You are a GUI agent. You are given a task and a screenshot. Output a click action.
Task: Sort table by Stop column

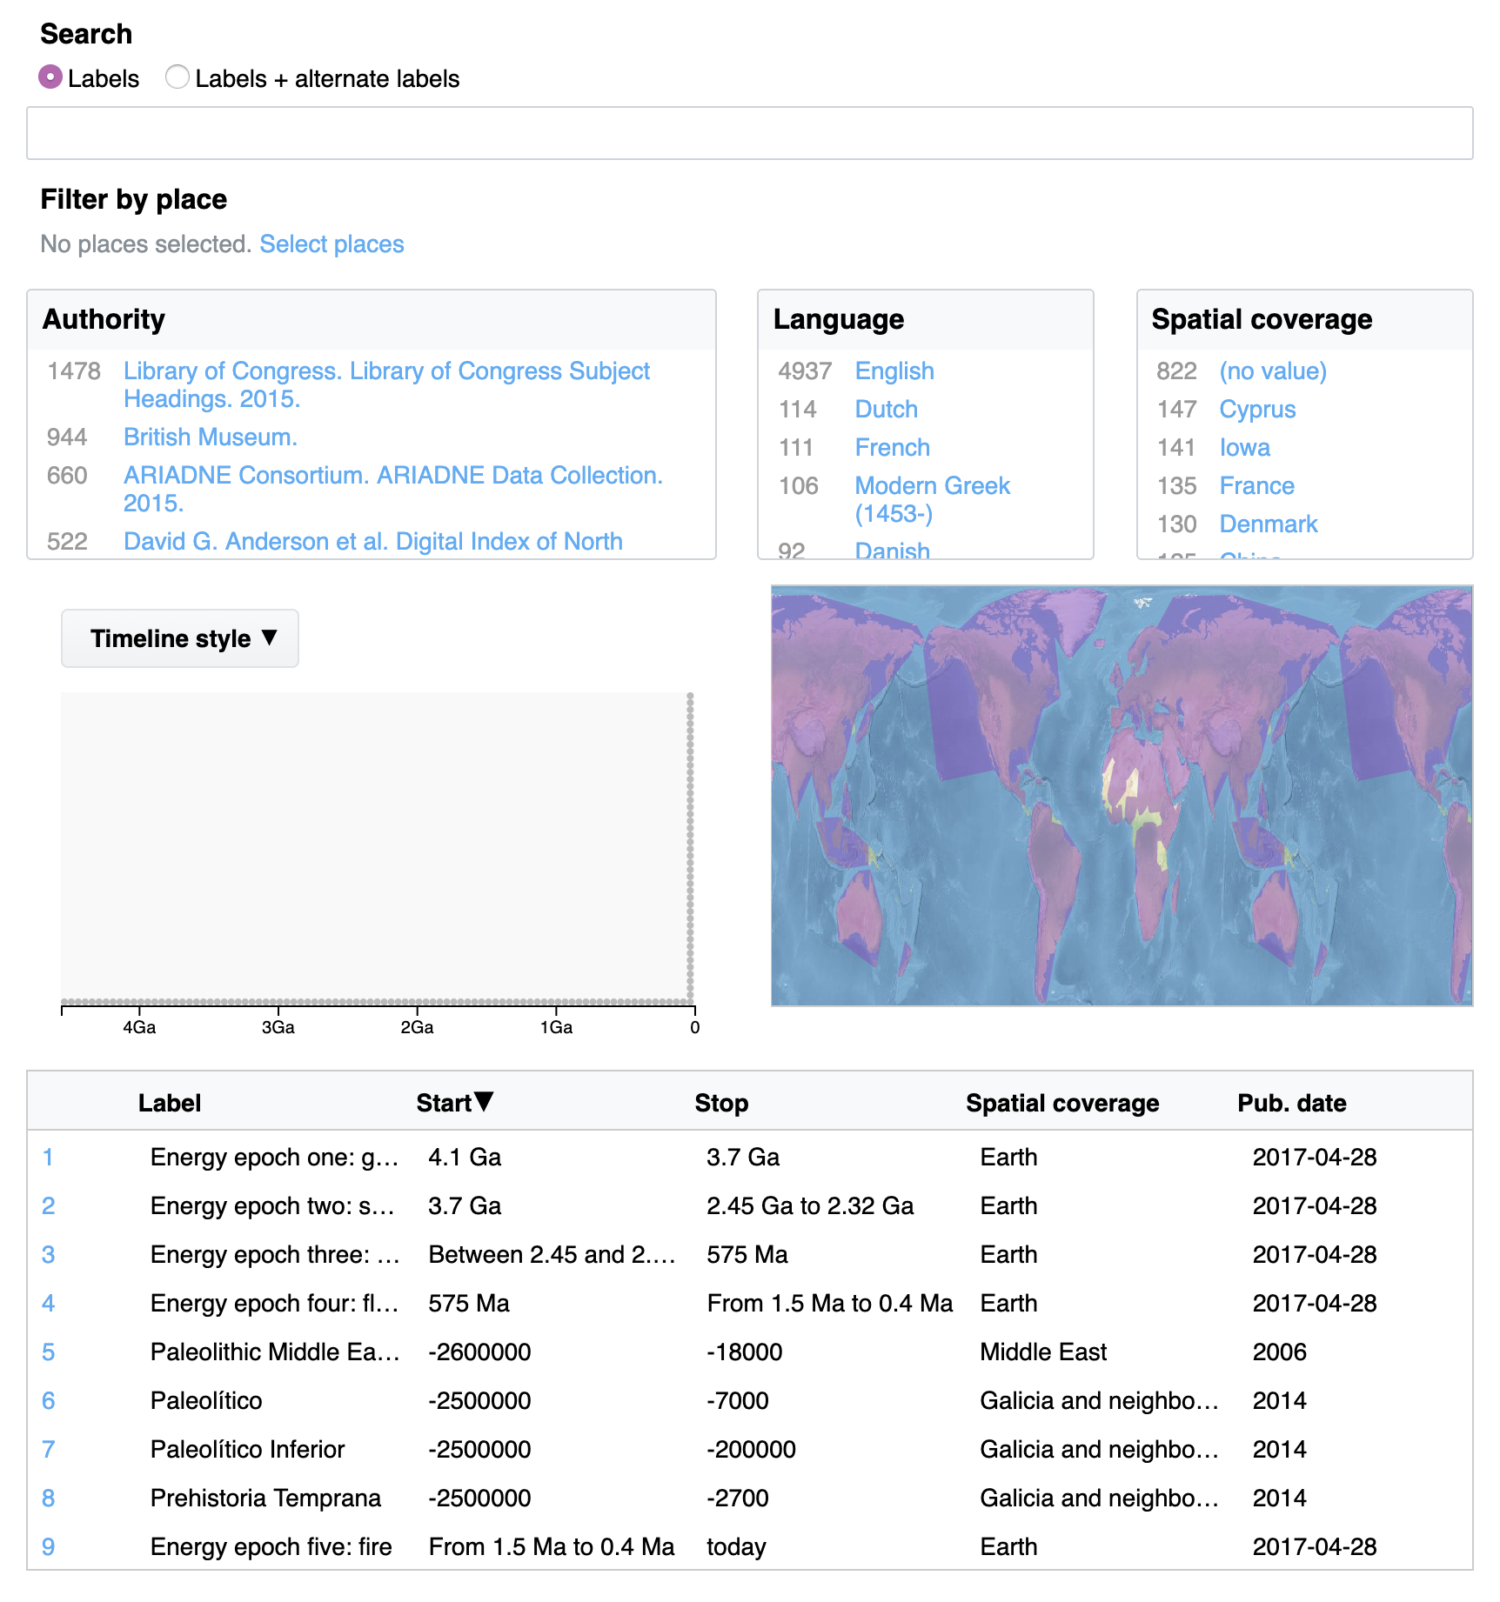pyautogui.click(x=721, y=1103)
